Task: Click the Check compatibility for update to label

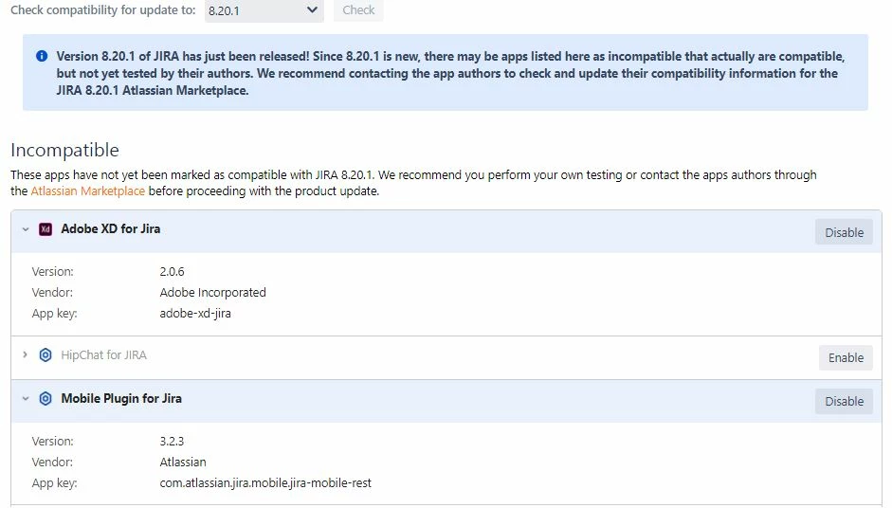Action: 103,9
